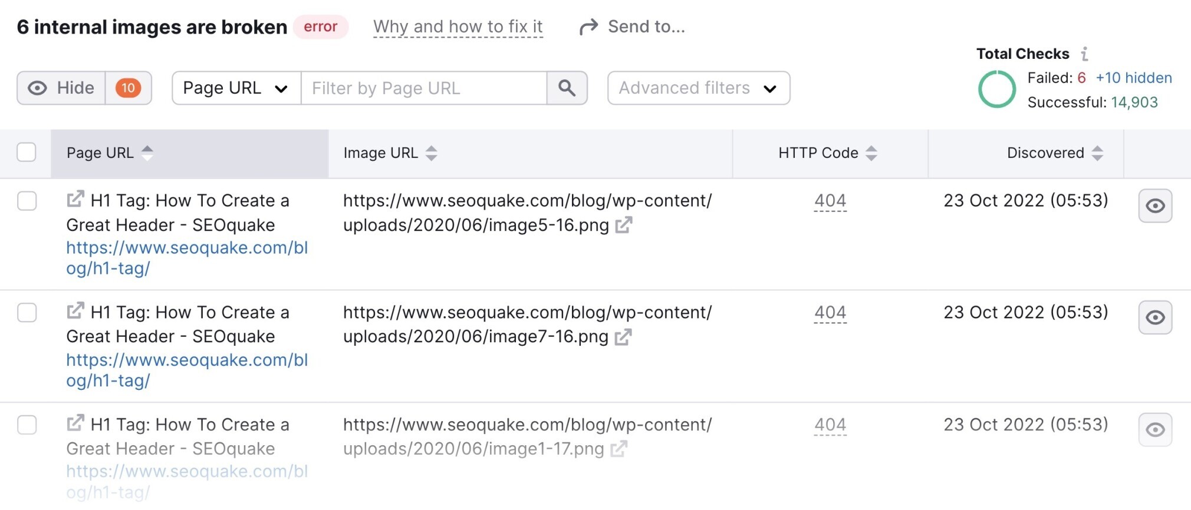Toggle the select-all checkbox in header
This screenshot has width=1191, height=510.
pos(27,152)
